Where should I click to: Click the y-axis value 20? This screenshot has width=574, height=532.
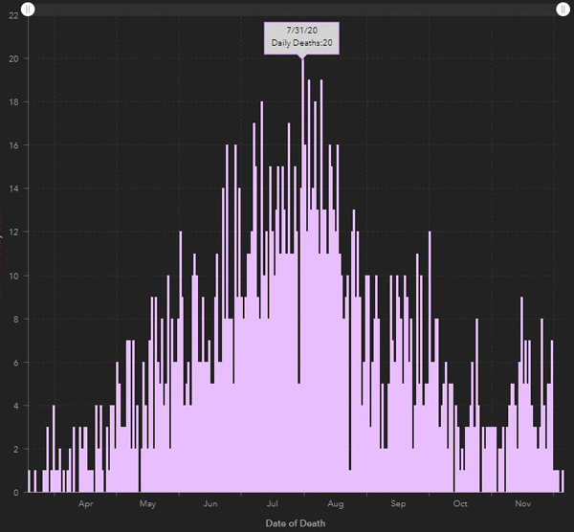coord(13,58)
